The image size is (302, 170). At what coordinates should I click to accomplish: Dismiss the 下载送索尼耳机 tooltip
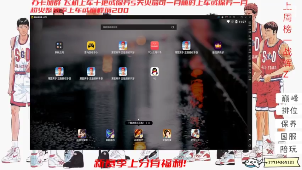149,123
